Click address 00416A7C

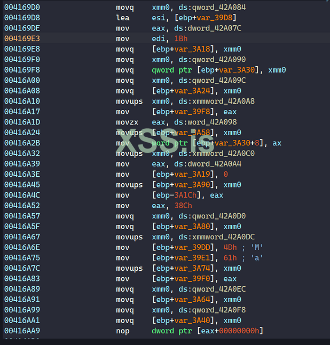click(22, 269)
